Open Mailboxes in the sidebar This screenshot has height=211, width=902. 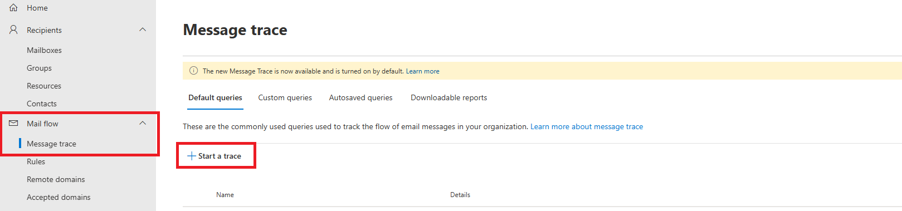pos(44,50)
